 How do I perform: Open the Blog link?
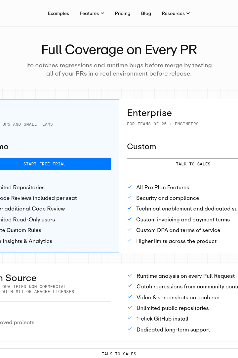click(146, 13)
